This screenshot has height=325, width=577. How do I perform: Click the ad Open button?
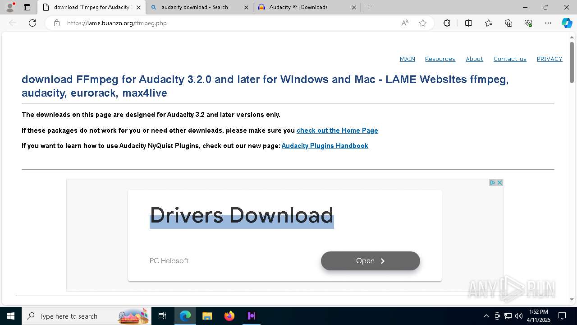coord(370,261)
